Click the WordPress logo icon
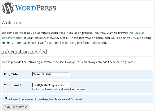The image size is (155, 111). (8, 8)
